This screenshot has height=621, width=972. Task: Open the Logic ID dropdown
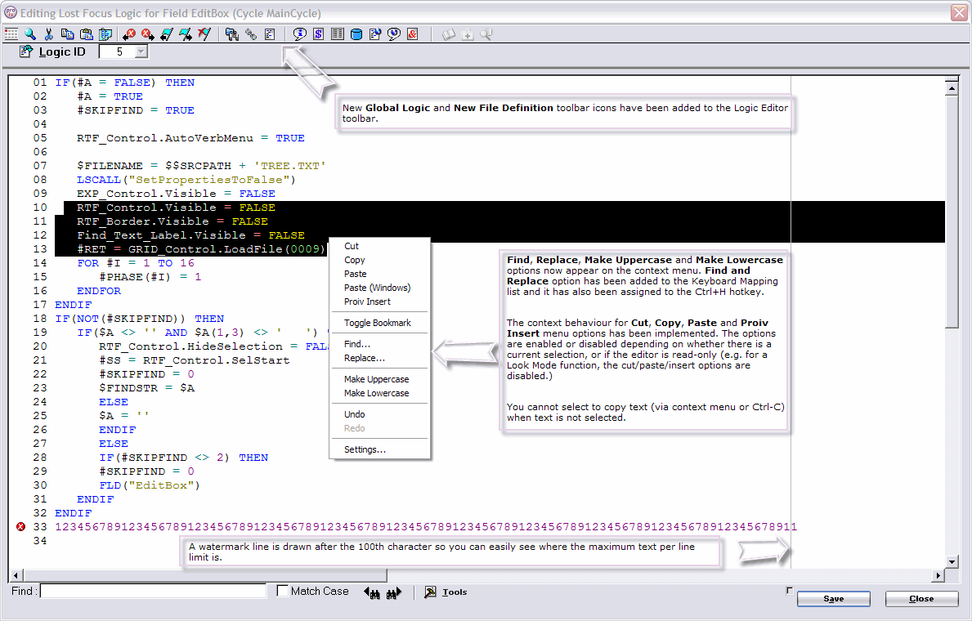pyautogui.click(x=141, y=51)
